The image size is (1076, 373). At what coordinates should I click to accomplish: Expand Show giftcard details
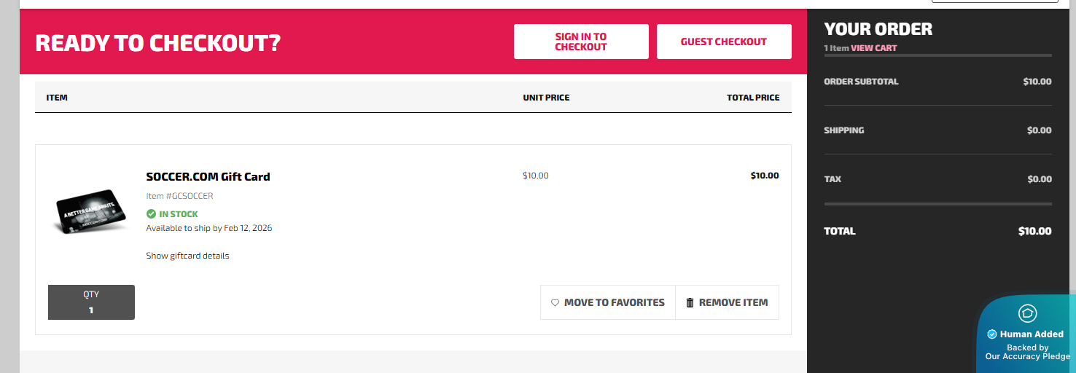[187, 256]
